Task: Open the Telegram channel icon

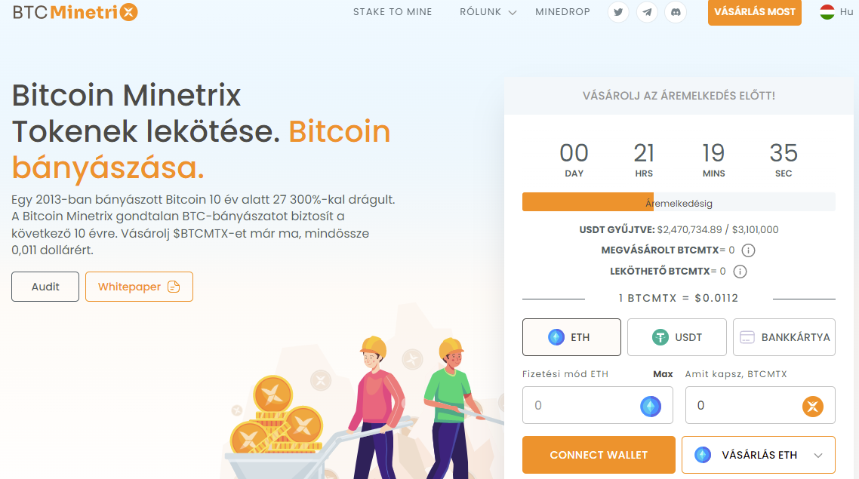Action: tap(647, 12)
